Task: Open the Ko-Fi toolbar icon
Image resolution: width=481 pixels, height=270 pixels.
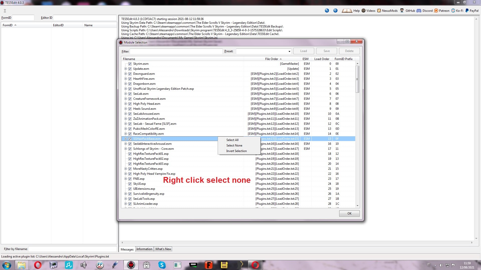Action: click(x=453, y=10)
